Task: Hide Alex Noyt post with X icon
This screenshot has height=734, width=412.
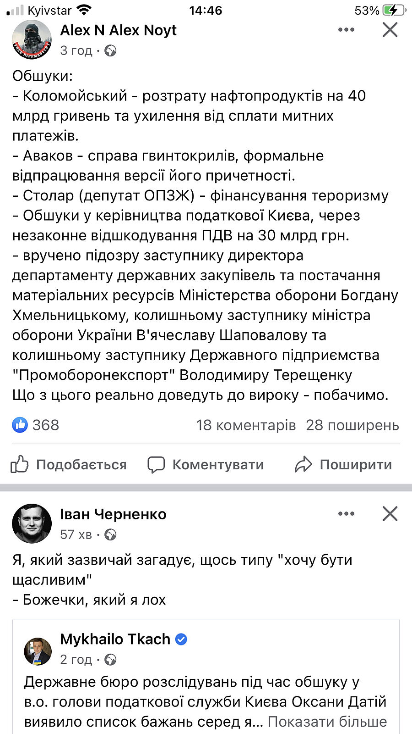Action: 390,30
